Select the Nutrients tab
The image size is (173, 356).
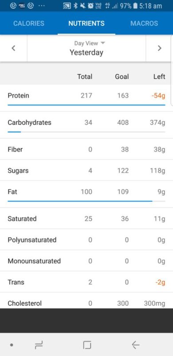point(86,24)
